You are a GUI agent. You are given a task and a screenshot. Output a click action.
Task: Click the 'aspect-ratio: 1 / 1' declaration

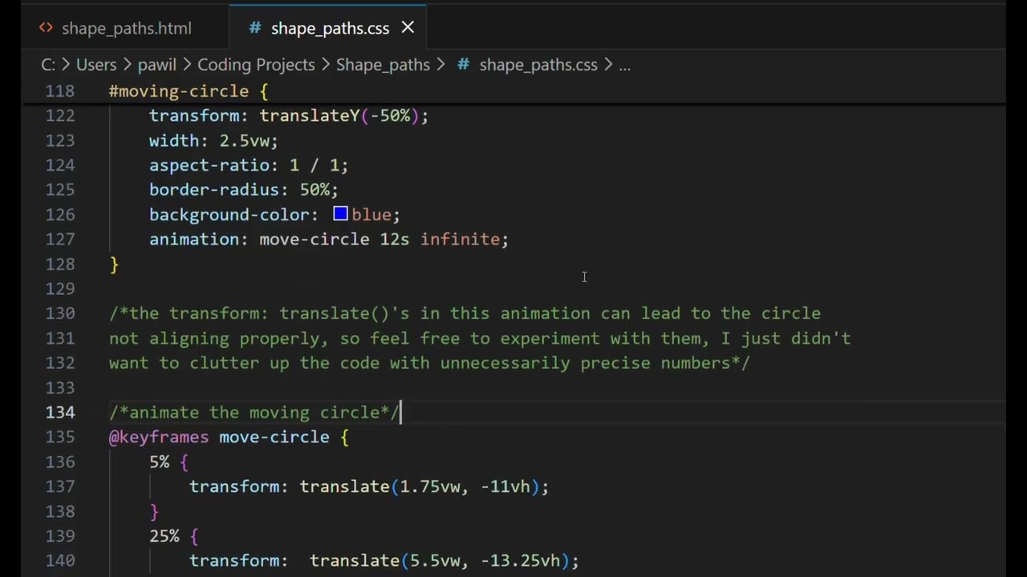249,165
